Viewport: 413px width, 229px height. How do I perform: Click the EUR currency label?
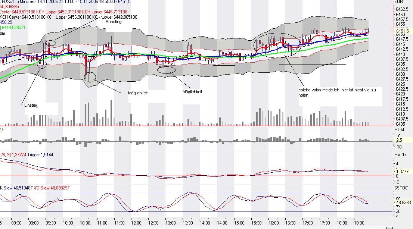(398, 2)
